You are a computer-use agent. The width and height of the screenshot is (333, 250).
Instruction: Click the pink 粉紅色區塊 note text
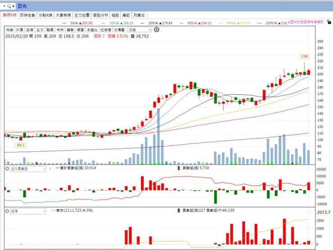click(309, 22)
